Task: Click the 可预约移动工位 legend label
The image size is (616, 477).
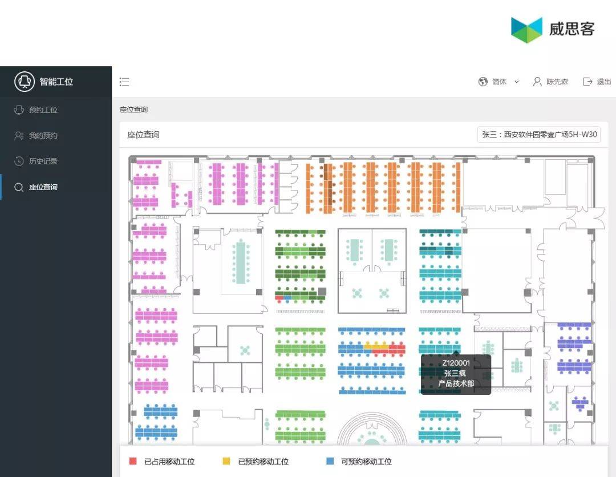Action: [x=367, y=461]
